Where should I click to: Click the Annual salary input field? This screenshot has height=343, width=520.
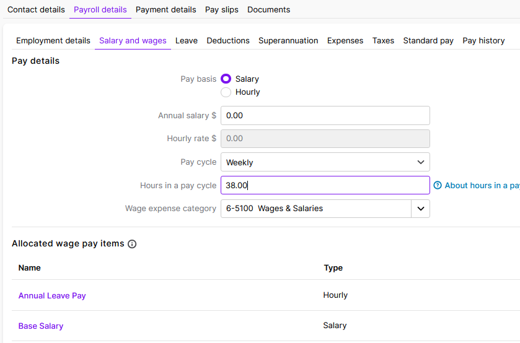(x=325, y=116)
